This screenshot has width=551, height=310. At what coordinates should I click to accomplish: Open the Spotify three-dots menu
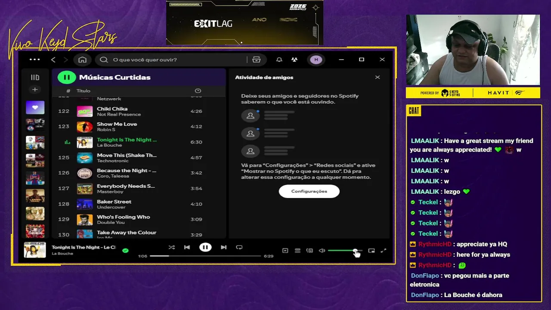34,59
